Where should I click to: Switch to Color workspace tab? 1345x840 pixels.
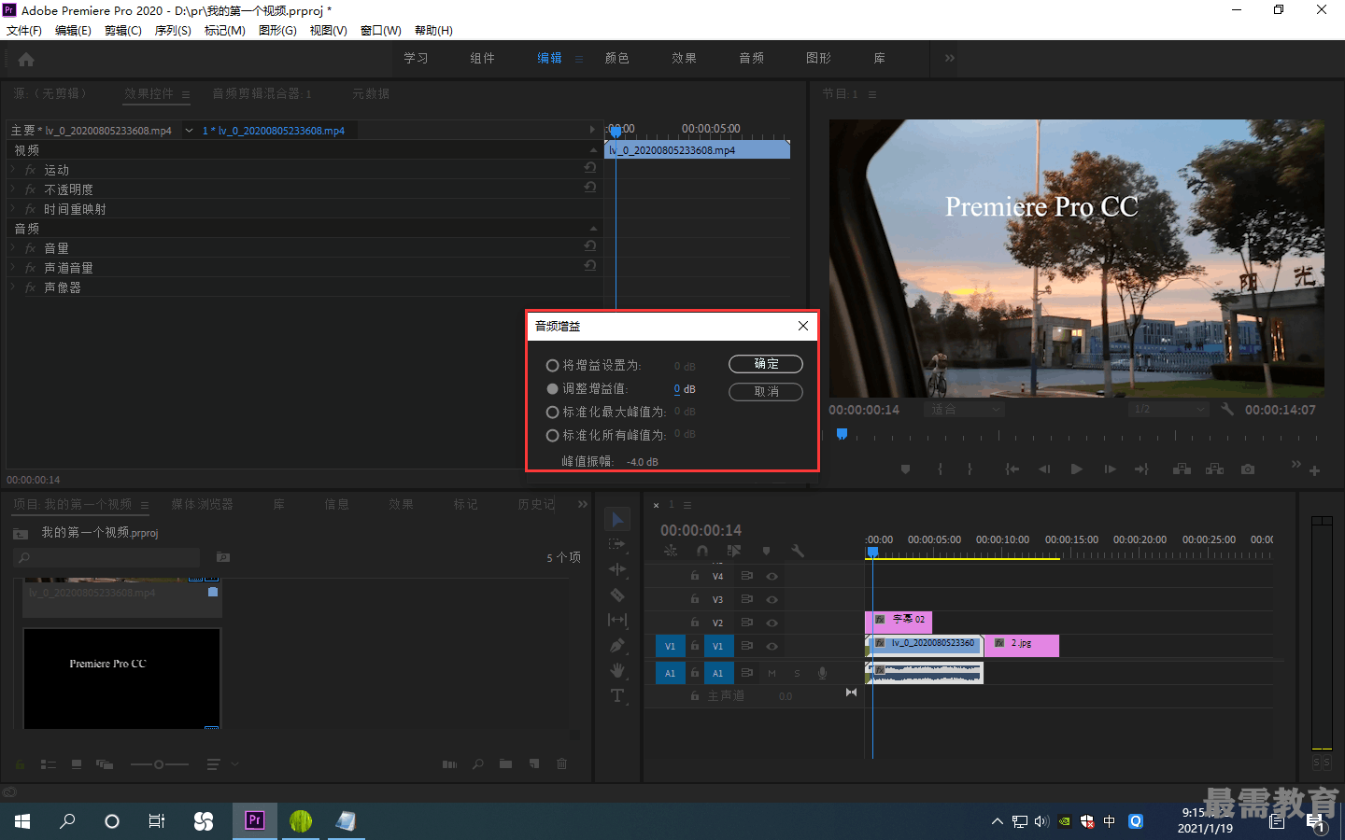pyautogui.click(x=616, y=58)
